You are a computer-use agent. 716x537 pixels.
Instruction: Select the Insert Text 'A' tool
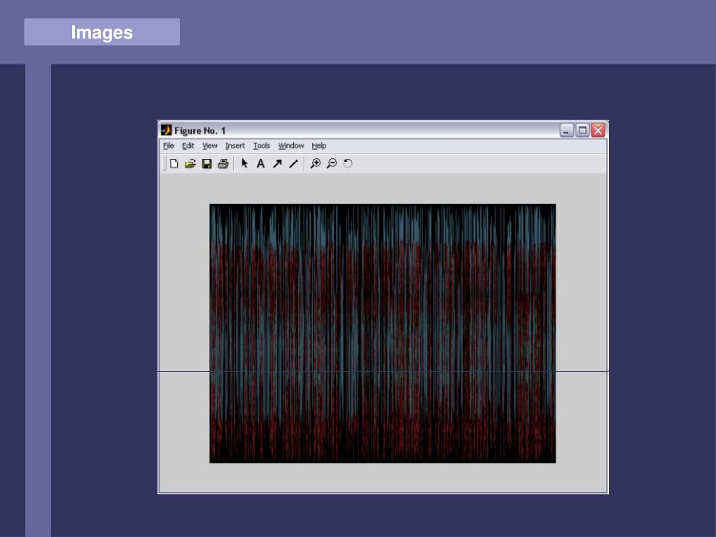pyautogui.click(x=260, y=163)
